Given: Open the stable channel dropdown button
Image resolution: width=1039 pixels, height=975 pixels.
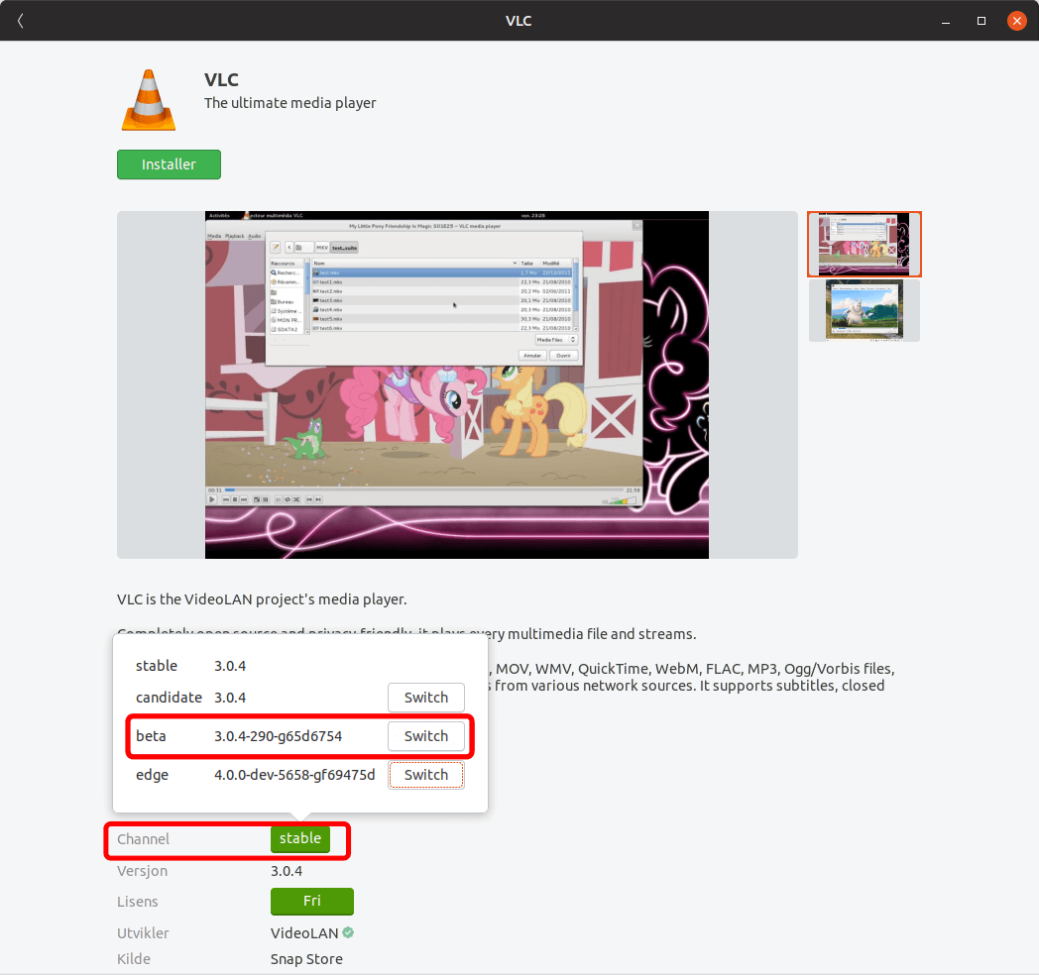Looking at the screenshot, I should click(300, 838).
